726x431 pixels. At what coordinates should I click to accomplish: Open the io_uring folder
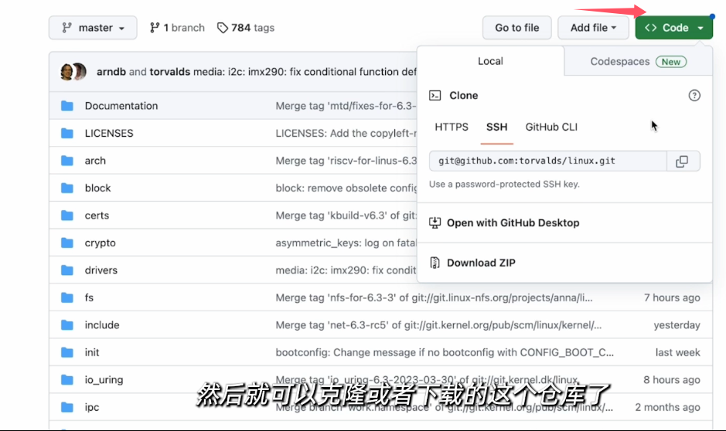coord(104,380)
